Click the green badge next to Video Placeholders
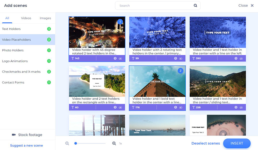Viewport: 258px width, 150px height. coord(49,40)
